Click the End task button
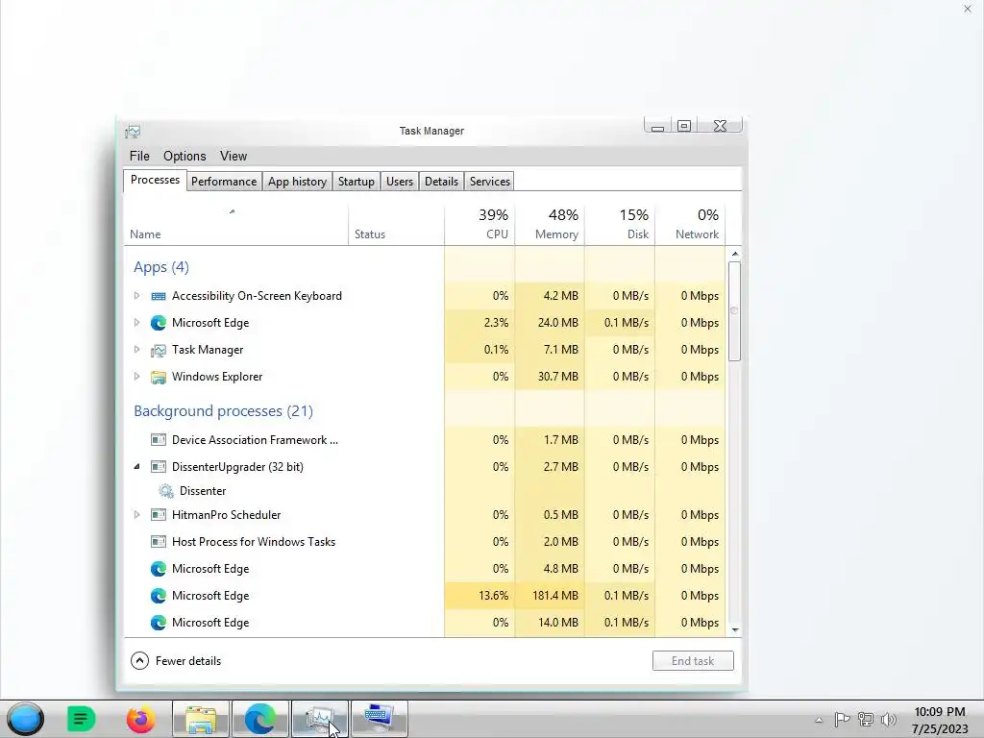 [x=693, y=661]
